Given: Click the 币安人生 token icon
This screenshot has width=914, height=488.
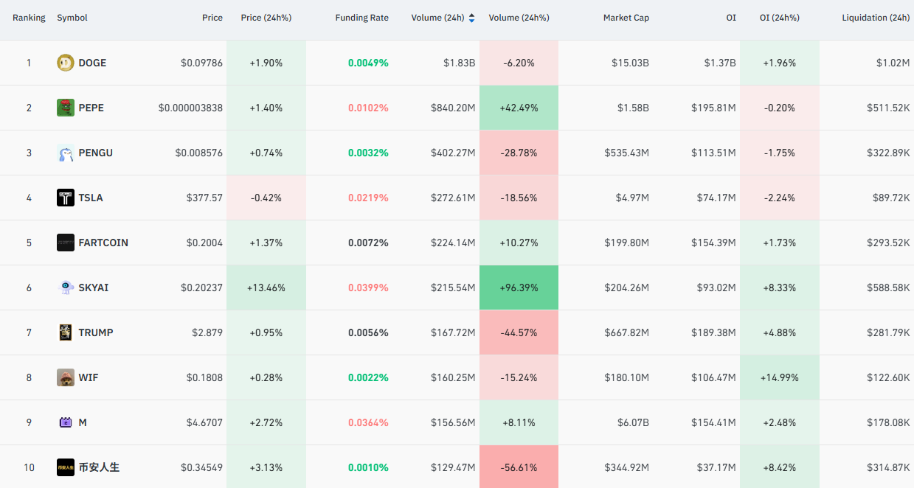Looking at the screenshot, I should [66, 467].
